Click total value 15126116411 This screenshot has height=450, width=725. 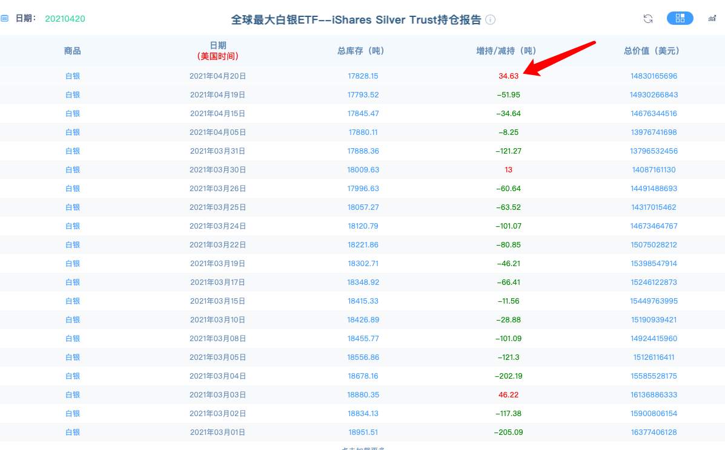tap(654, 357)
